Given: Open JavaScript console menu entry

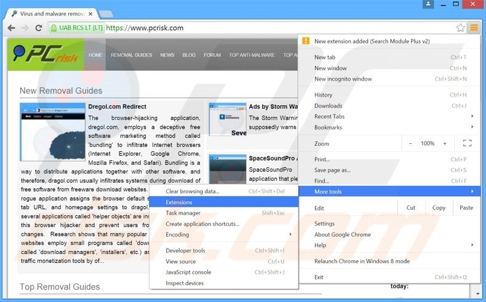Looking at the screenshot, I should coord(224,272).
